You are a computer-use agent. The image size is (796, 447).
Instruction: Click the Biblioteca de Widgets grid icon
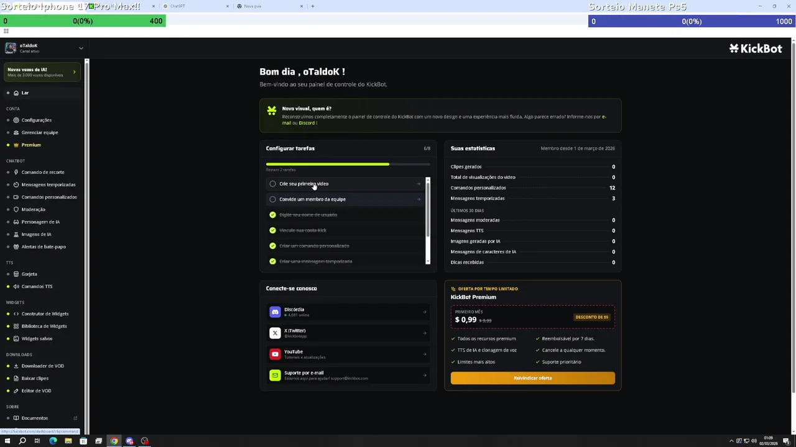(x=16, y=326)
